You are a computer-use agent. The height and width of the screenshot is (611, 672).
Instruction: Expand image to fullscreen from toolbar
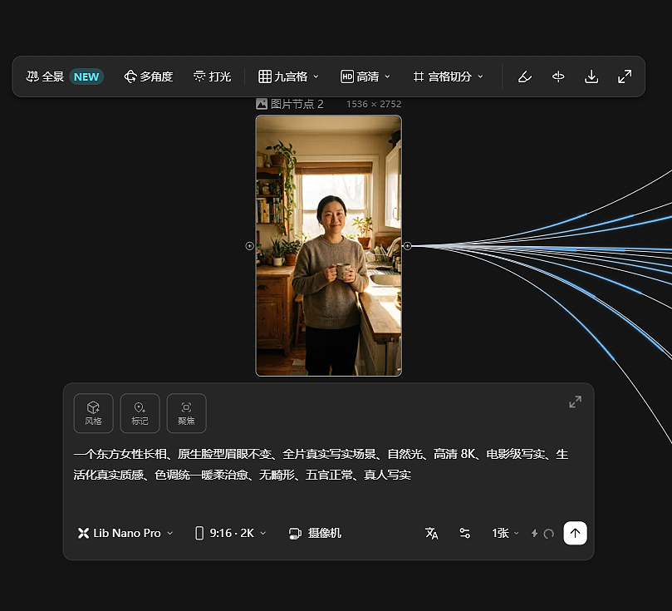[625, 76]
